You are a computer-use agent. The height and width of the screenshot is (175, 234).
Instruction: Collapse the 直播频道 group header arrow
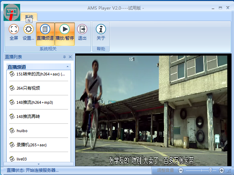67,67
